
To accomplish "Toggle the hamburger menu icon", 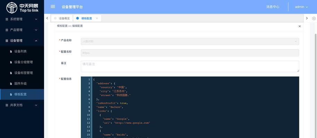I will click(x=53, y=7).
